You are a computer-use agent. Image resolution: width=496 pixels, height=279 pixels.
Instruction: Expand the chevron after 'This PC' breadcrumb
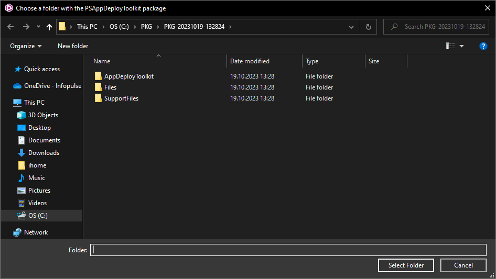(103, 27)
